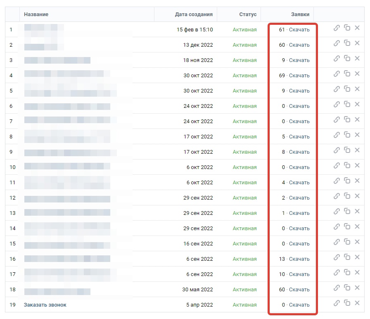Click Скачать in row 17 with 10 leads
This screenshot has width=370, height=319.
click(x=299, y=274)
